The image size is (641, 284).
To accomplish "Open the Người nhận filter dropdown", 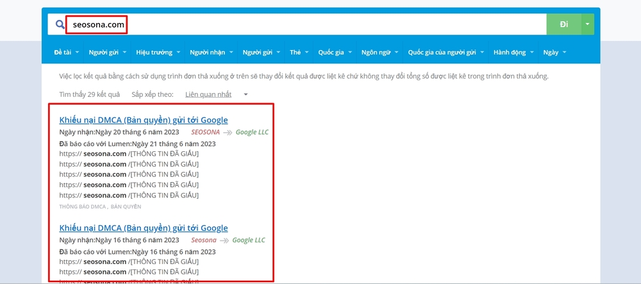I will [211, 53].
